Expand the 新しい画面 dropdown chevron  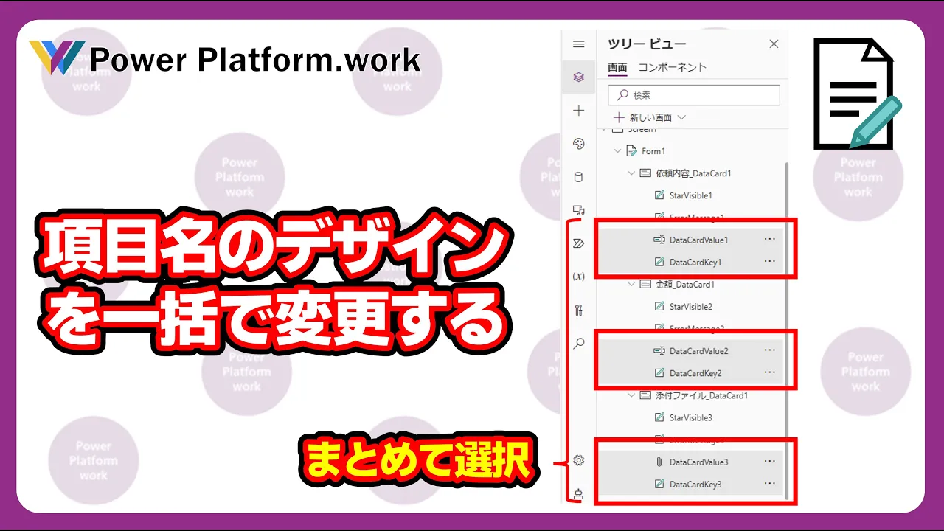tap(681, 117)
